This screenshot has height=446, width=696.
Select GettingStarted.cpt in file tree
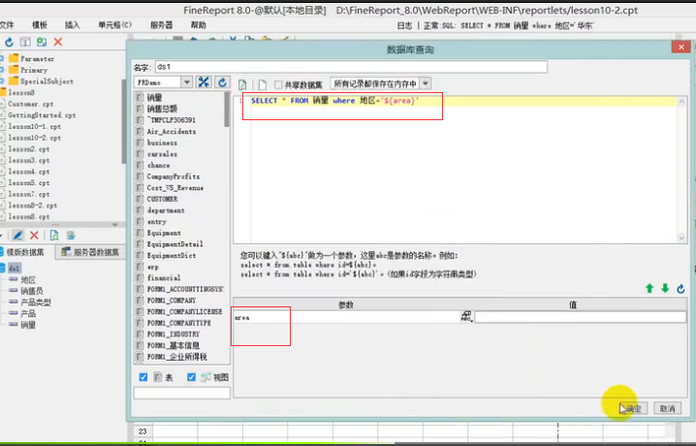pos(42,115)
